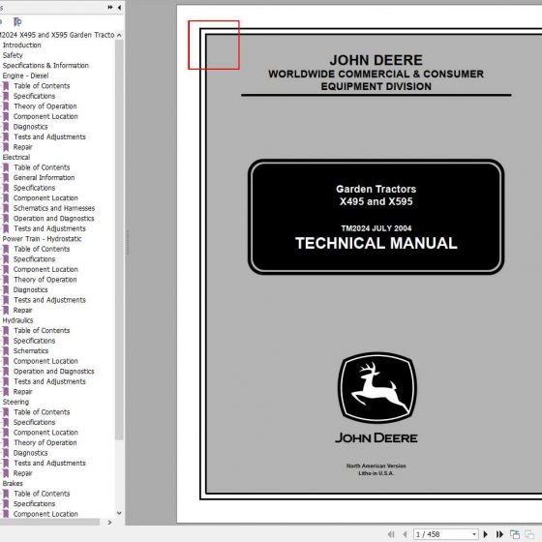Select the Hydraulics section bookmark
Viewport: 542px width, 542px height.
(18, 320)
